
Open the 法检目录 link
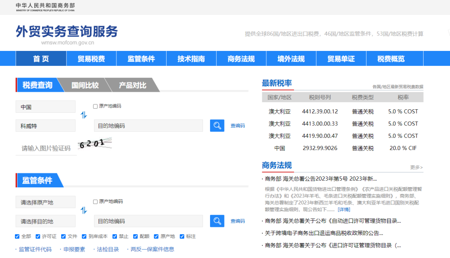click(108, 249)
